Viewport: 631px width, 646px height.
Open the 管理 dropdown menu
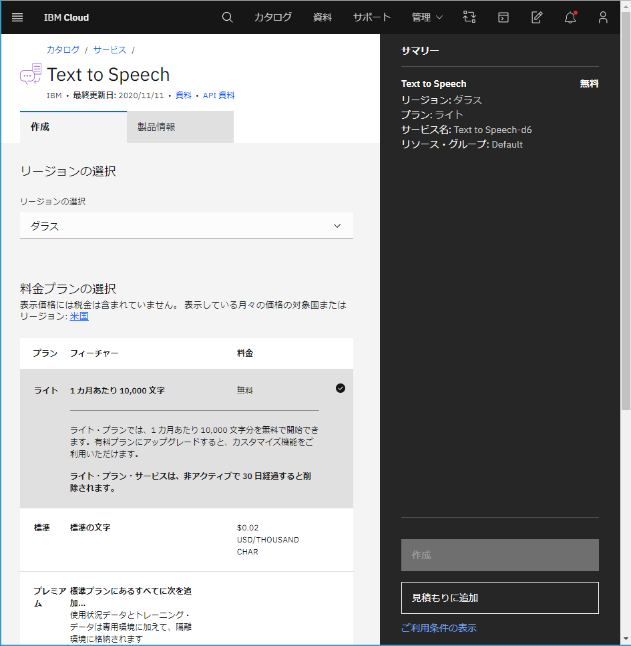(x=427, y=17)
